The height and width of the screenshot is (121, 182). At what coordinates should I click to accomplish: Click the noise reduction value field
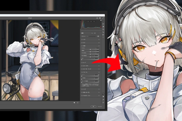pyautogui.click(x=96, y=78)
